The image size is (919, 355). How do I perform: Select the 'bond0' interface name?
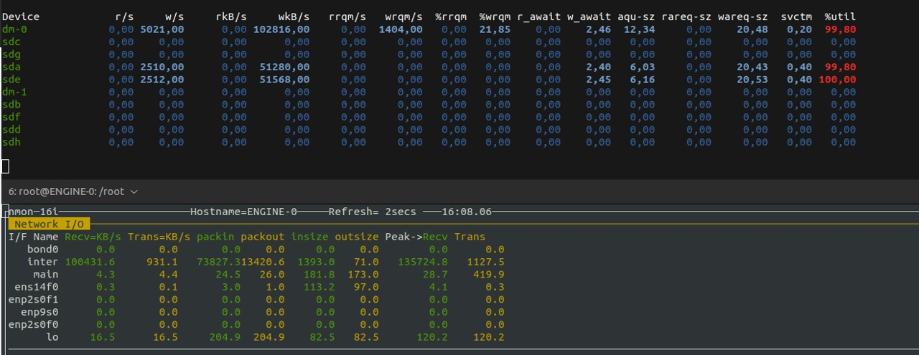coord(43,249)
